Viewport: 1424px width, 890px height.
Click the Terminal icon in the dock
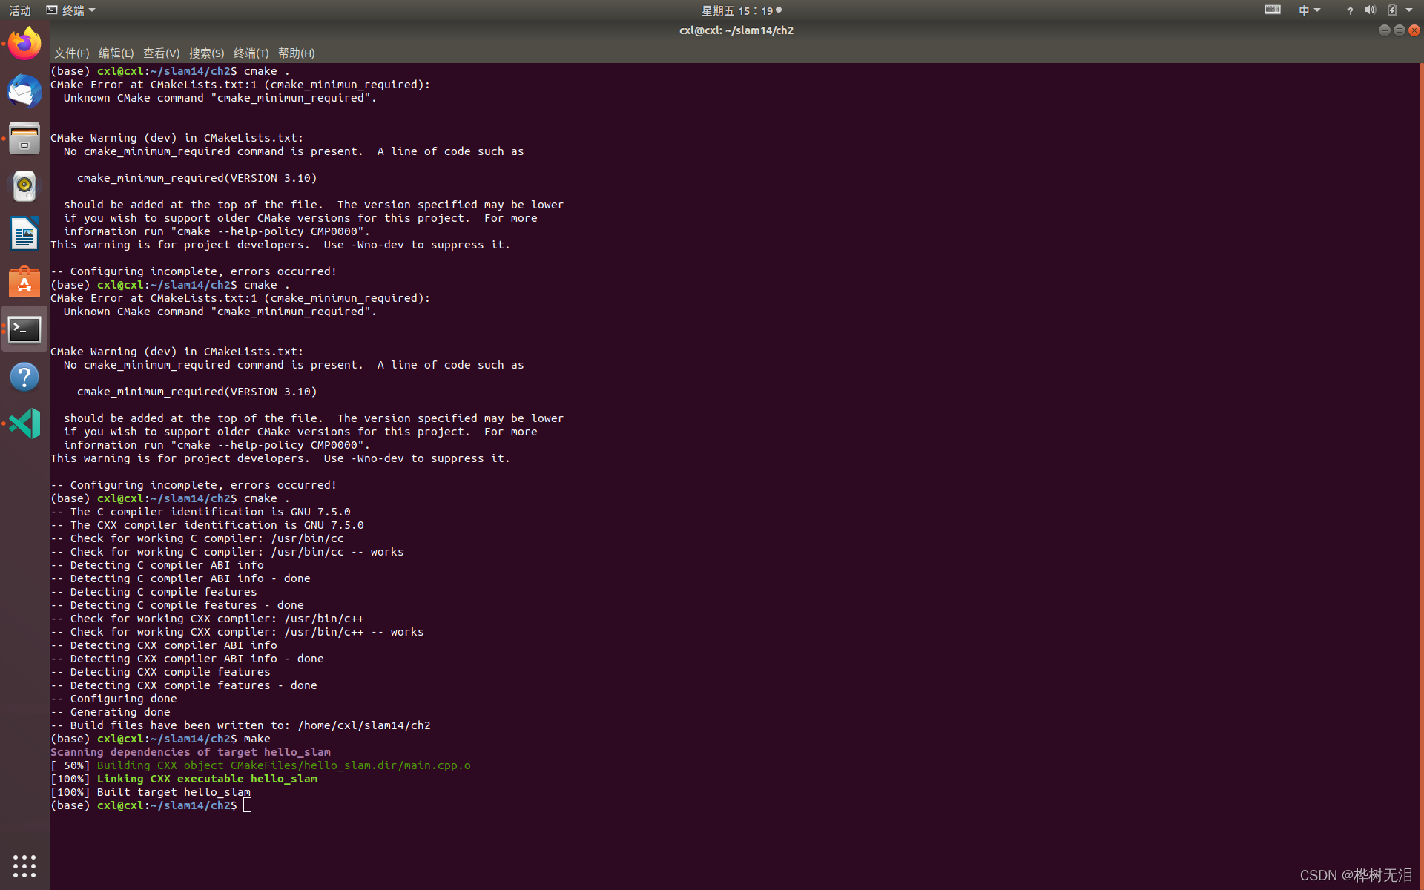pos(24,329)
